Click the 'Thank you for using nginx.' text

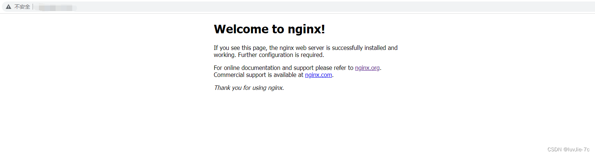click(249, 88)
